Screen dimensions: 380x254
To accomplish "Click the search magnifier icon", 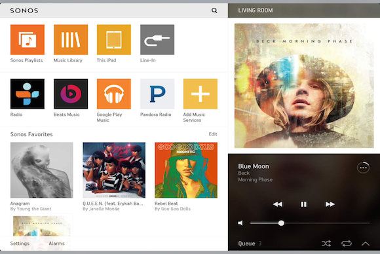I will (214, 10).
